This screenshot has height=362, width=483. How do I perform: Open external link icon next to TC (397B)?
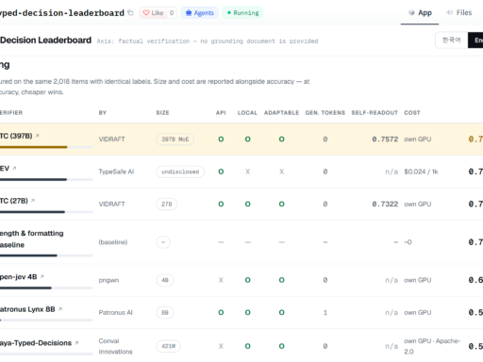37,136
